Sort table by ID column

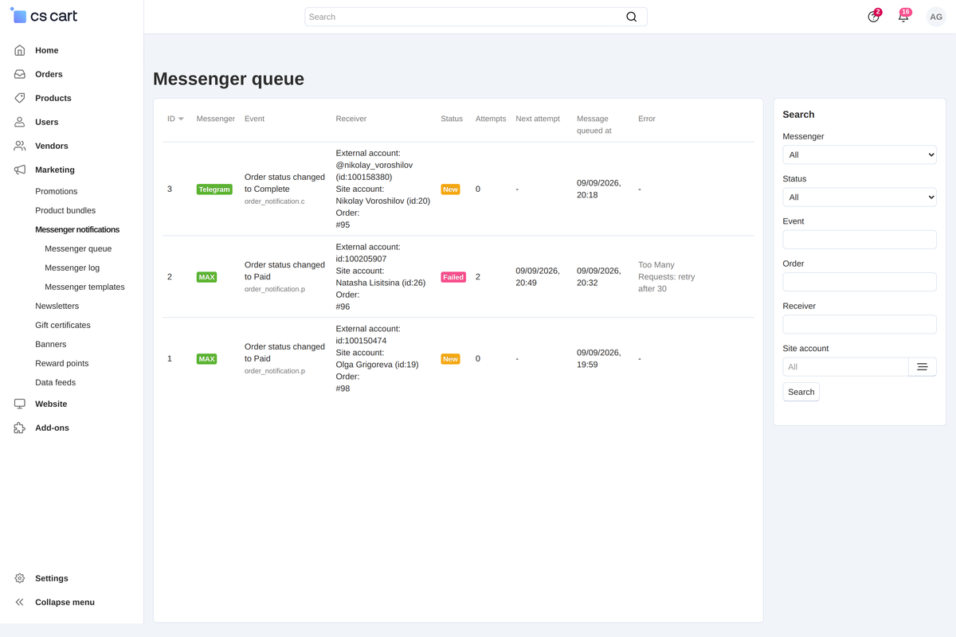(175, 119)
